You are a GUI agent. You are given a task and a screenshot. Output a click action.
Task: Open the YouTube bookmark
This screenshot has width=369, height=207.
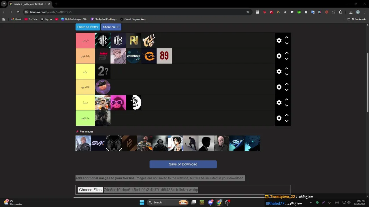coord(31,19)
